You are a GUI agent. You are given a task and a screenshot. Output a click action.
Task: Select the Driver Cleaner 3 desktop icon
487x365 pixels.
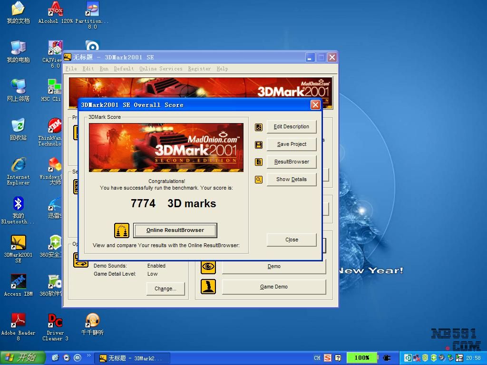[55, 321]
